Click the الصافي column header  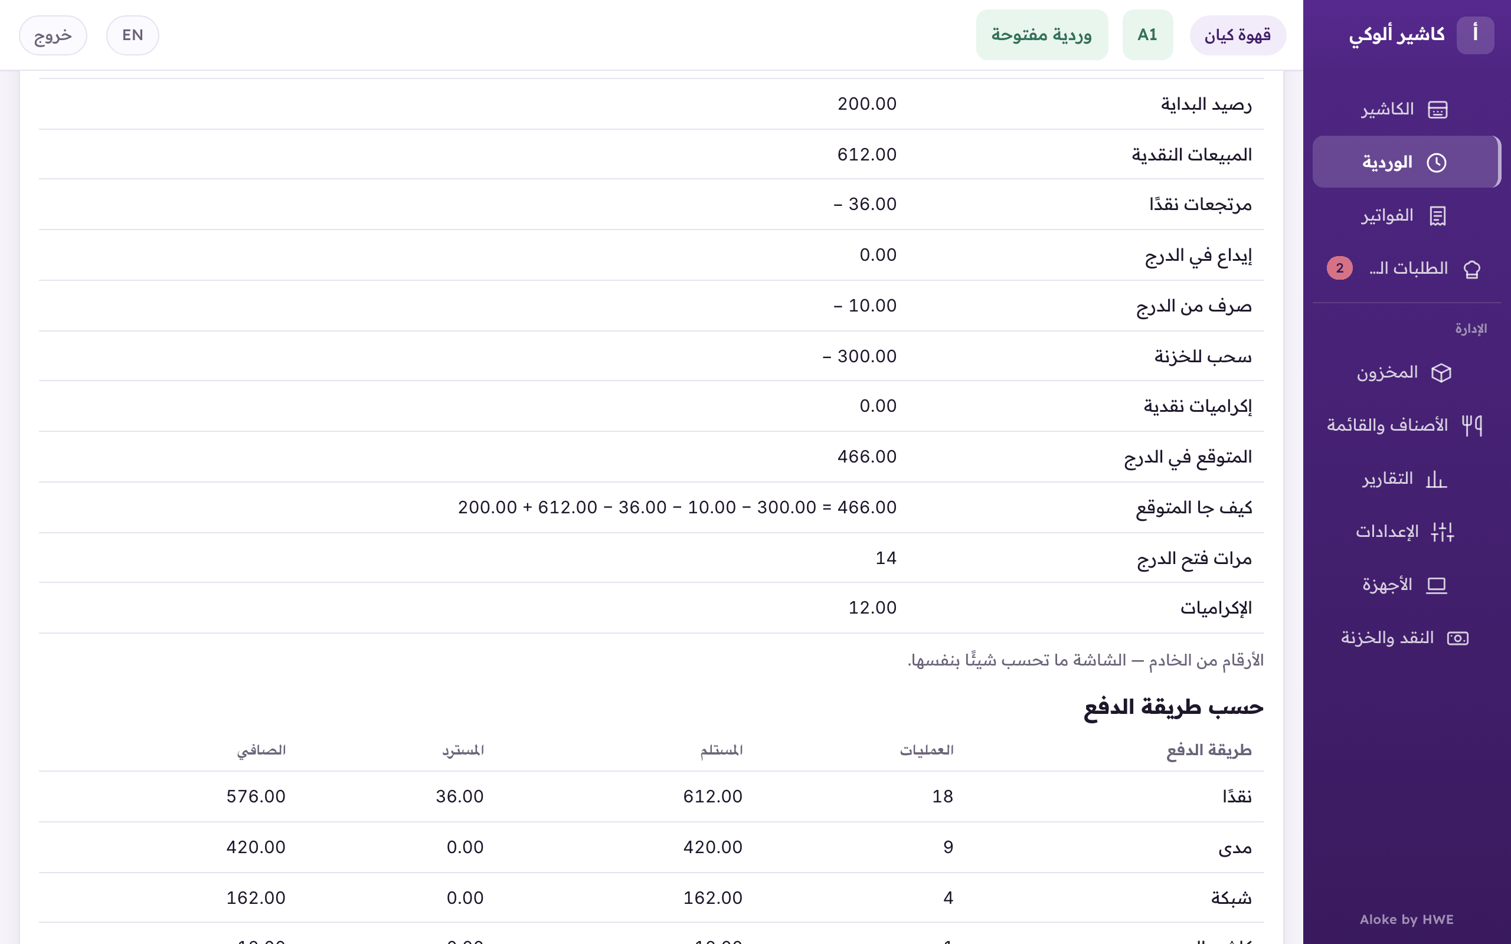[261, 750]
